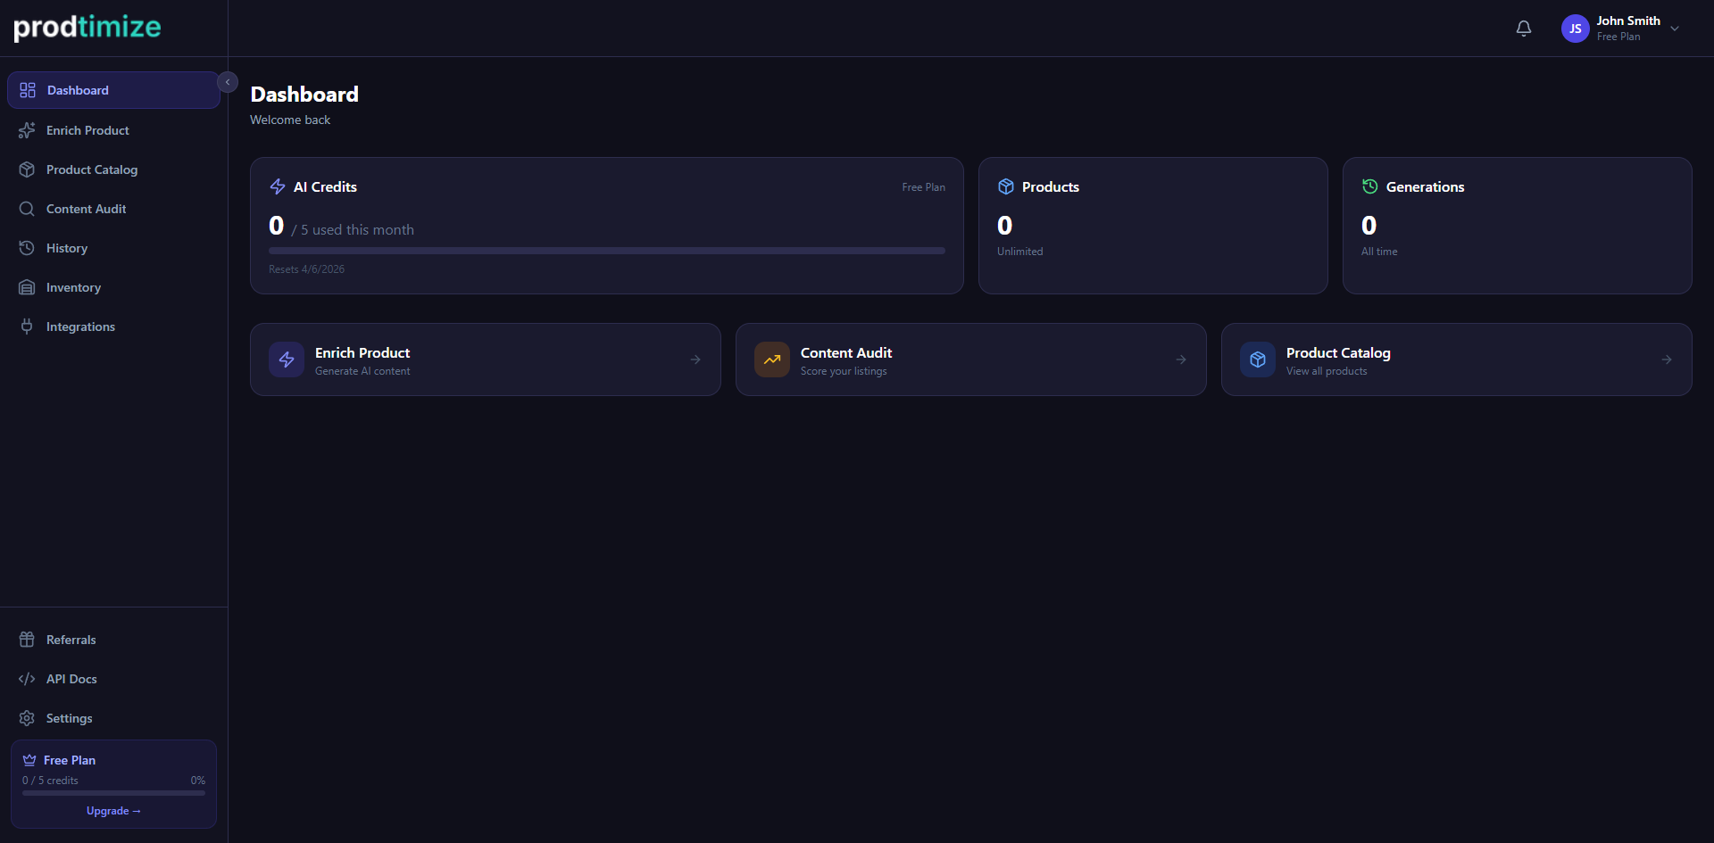The height and width of the screenshot is (843, 1714).
Task: Click the JS avatar circle
Action: [1576, 28]
